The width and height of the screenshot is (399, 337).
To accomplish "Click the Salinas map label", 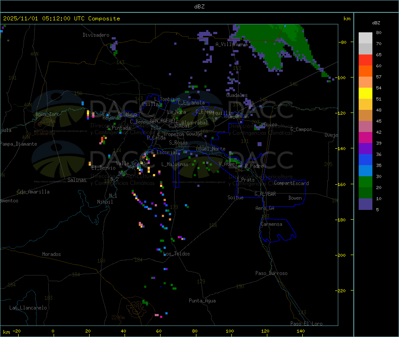I will pyautogui.click(x=77, y=180).
